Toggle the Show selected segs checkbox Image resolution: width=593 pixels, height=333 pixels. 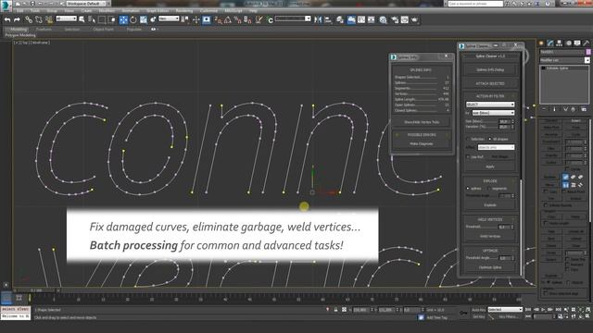tap(546, 293)
